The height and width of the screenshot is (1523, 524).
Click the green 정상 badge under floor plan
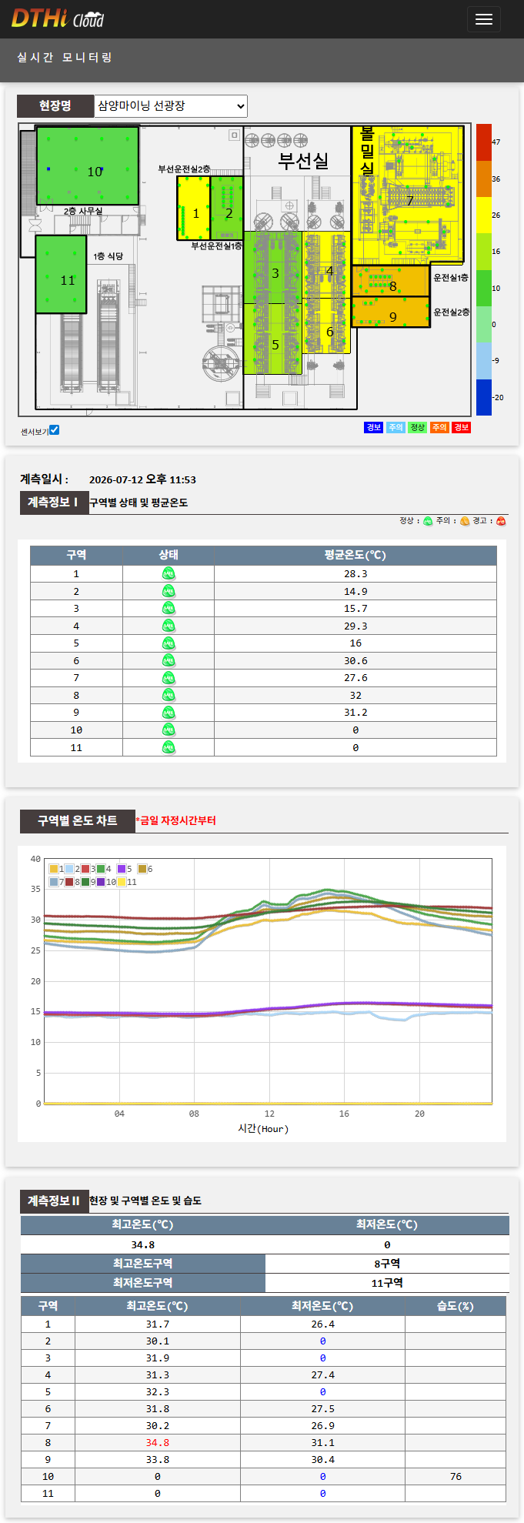click(x=417, y=427)
